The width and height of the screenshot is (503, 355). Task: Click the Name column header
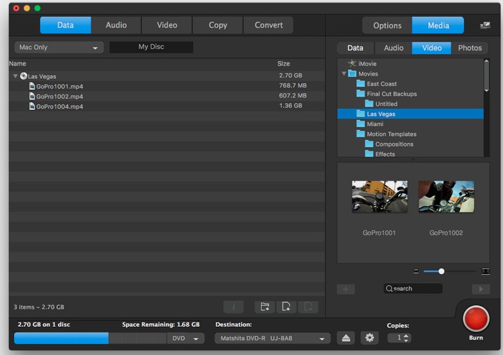17,64
